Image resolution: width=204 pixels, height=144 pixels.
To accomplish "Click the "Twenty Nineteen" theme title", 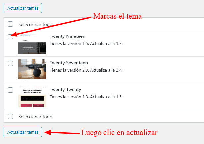I will pyautogui.click(x=67, y=36).
